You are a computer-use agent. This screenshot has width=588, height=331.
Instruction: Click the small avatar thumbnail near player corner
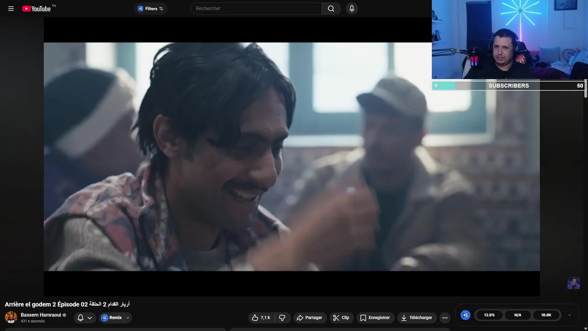573,283
